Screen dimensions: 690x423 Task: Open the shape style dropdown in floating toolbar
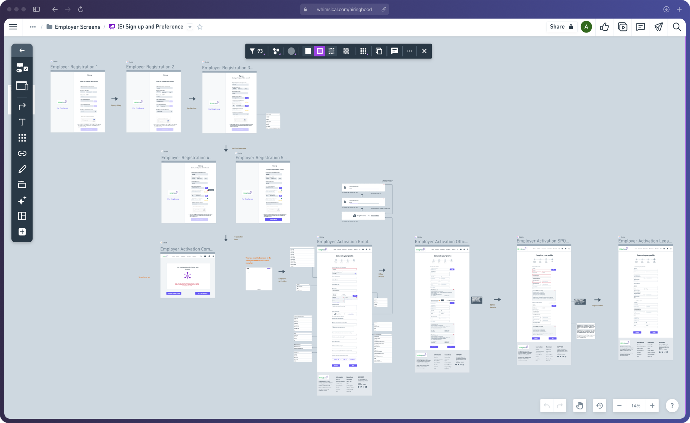276,51
